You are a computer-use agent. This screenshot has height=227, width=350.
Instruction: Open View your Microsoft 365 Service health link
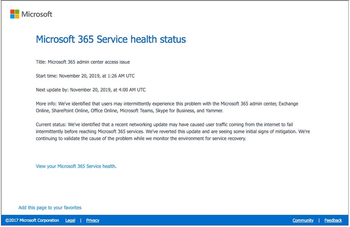[x=76, y=166]
